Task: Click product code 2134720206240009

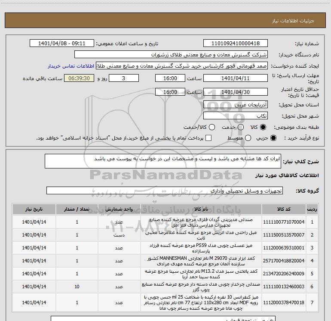Action: (284, 274)
